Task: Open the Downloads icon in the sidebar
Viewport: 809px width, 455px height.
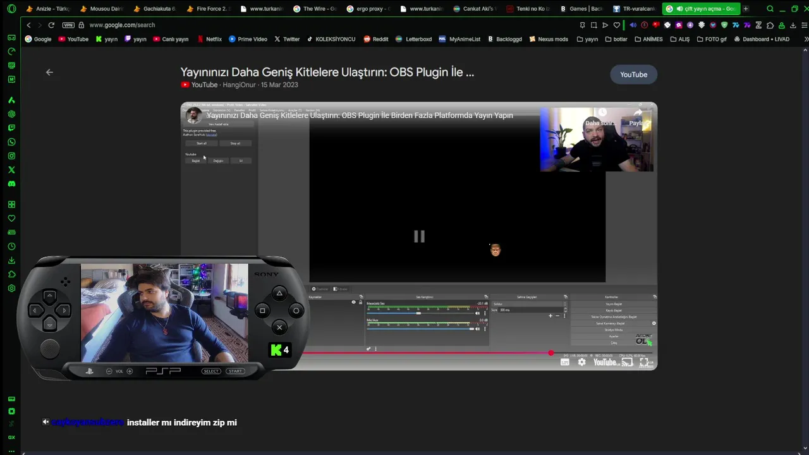Action: [11, 260]
